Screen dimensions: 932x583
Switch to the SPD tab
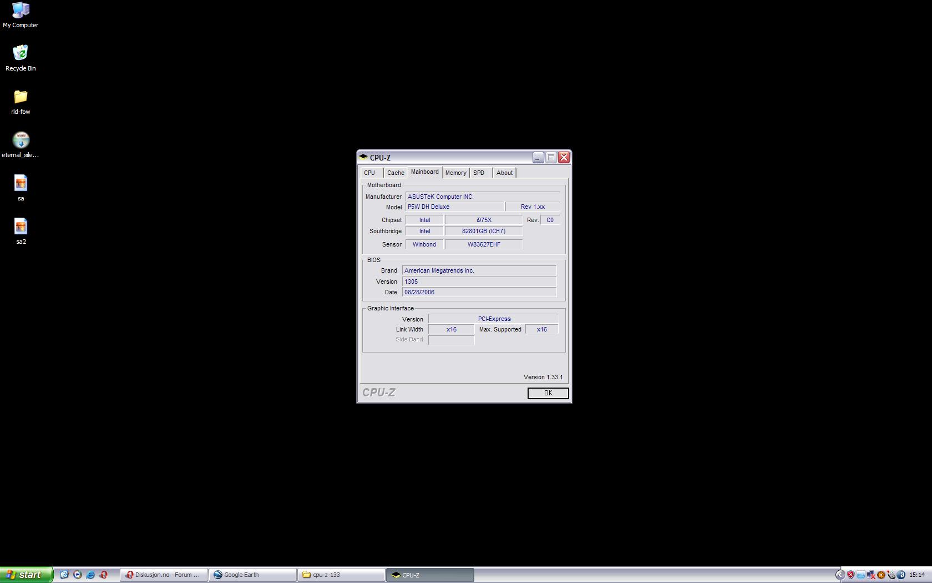click(x=479, y=173)
